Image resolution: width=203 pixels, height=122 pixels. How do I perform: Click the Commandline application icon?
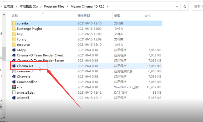(14, 82)
